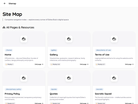Click the Home card title
Viewport: 138px width, 104px height.
tap(8, 55)
